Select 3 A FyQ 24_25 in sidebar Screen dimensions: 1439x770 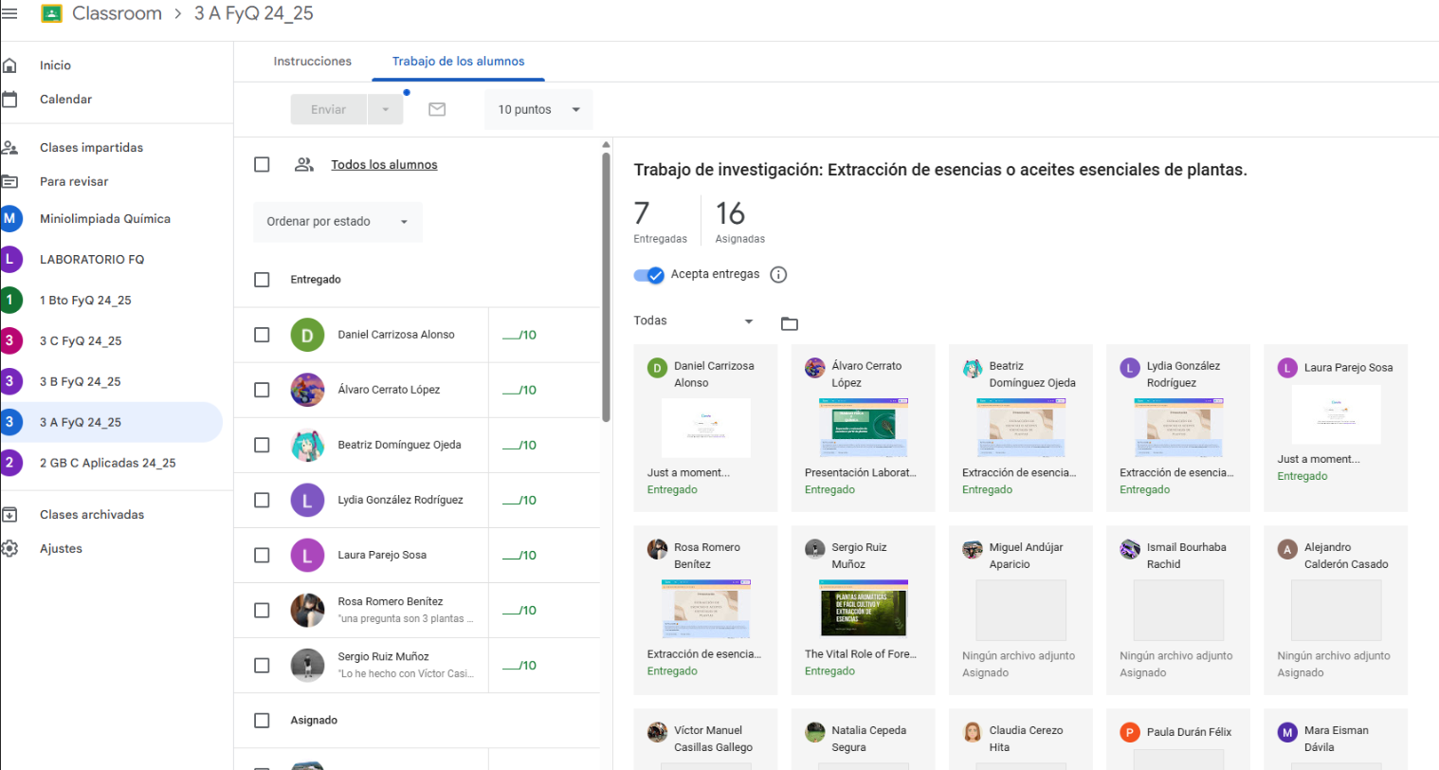pos(111,423)
